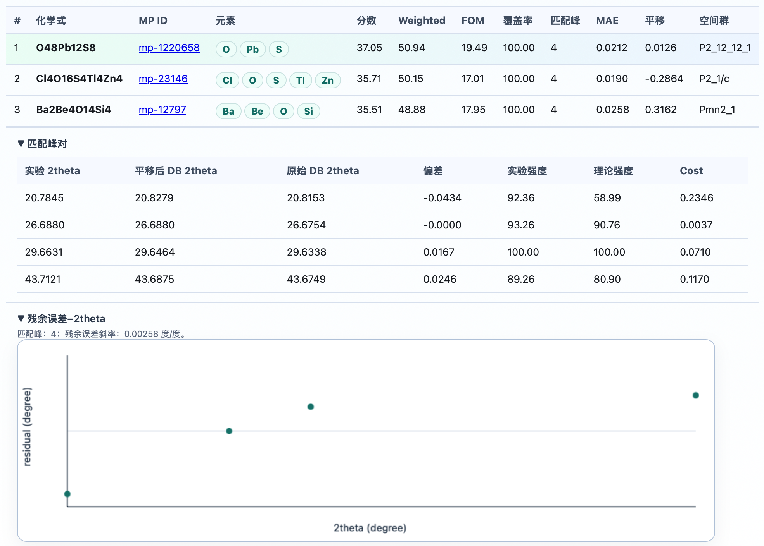Click the -0.0434 deviation value
The width and height of the screenshot is (764, 546).
tap(442, 198)
